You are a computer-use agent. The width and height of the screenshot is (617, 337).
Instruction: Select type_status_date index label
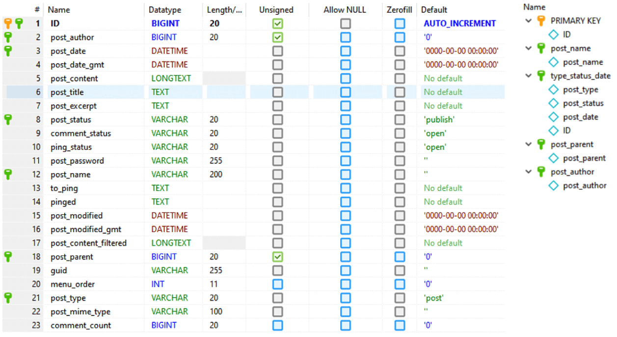tap(581, 76)
